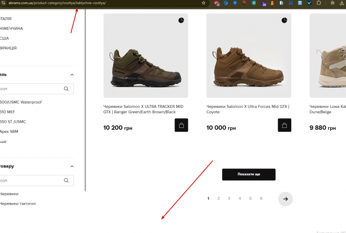Click compare icon on Salomon X ULTRA TRACKER card
The width and height of the screenshot is (346, 233).
(x=181, y=20)
